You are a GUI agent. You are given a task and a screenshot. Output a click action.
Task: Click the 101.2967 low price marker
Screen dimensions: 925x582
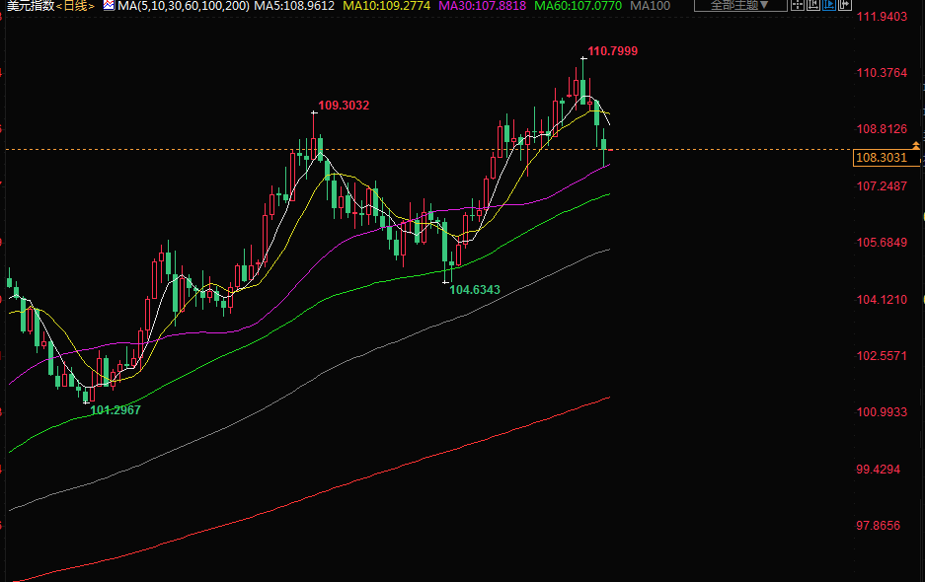pyautogui.click(x=116, y=409)
